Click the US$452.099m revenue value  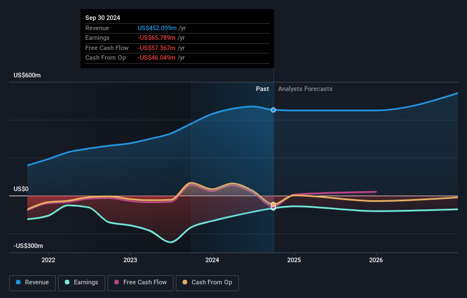click(x=157, y=28)
